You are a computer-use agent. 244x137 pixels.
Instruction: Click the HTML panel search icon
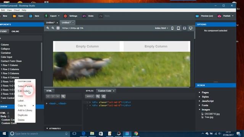pyautogui.click(x=63, y=96)
